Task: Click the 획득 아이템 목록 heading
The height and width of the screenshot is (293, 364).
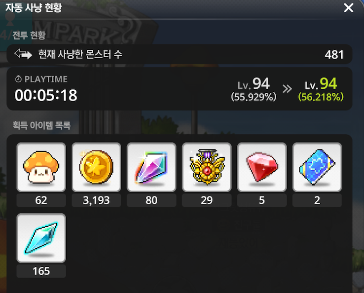Action: click(41, 125)
